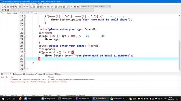Click the Close file toolbar icon
The height and width of the screenshot is (101, 181).
click(x=14, y=7)
